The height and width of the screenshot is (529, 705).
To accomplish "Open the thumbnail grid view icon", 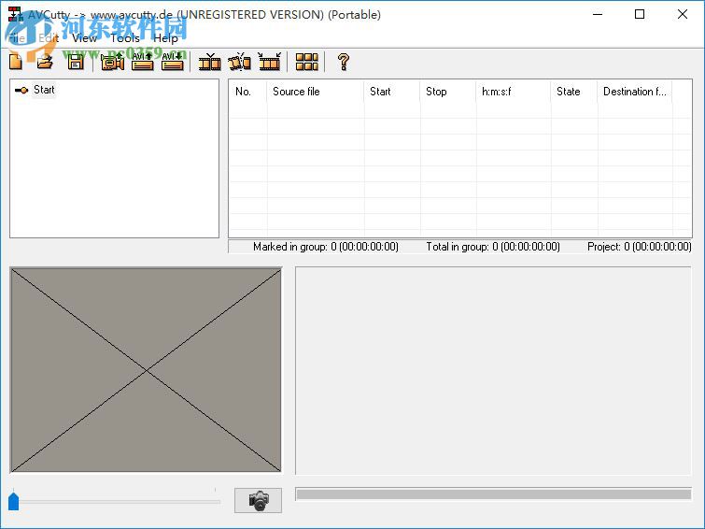I will [307, 62].
